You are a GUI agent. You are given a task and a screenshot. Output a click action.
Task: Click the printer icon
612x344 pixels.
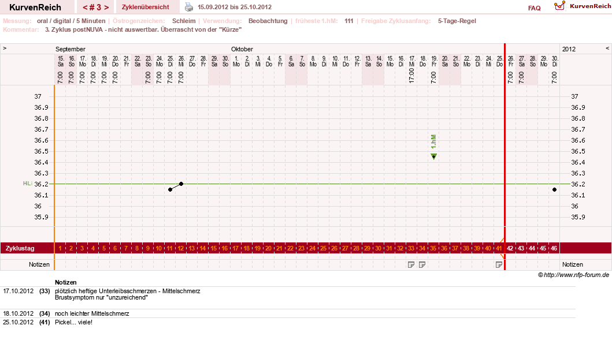(x=189, y=6)
